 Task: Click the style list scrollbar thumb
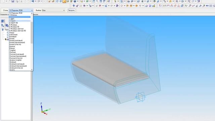pyautogui.click(x=32, y=32)
